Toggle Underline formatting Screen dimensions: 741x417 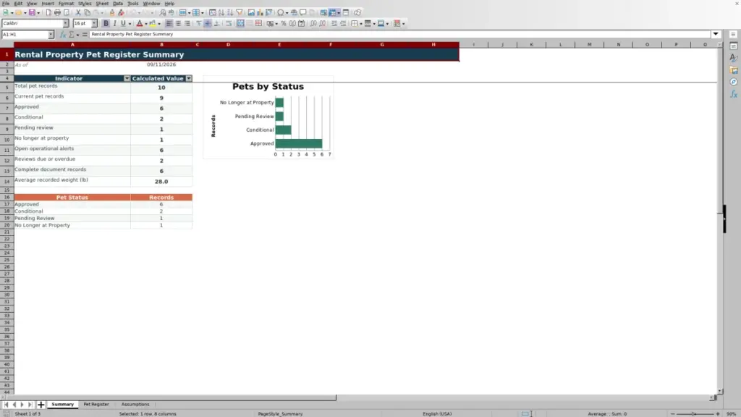(123, 23)
